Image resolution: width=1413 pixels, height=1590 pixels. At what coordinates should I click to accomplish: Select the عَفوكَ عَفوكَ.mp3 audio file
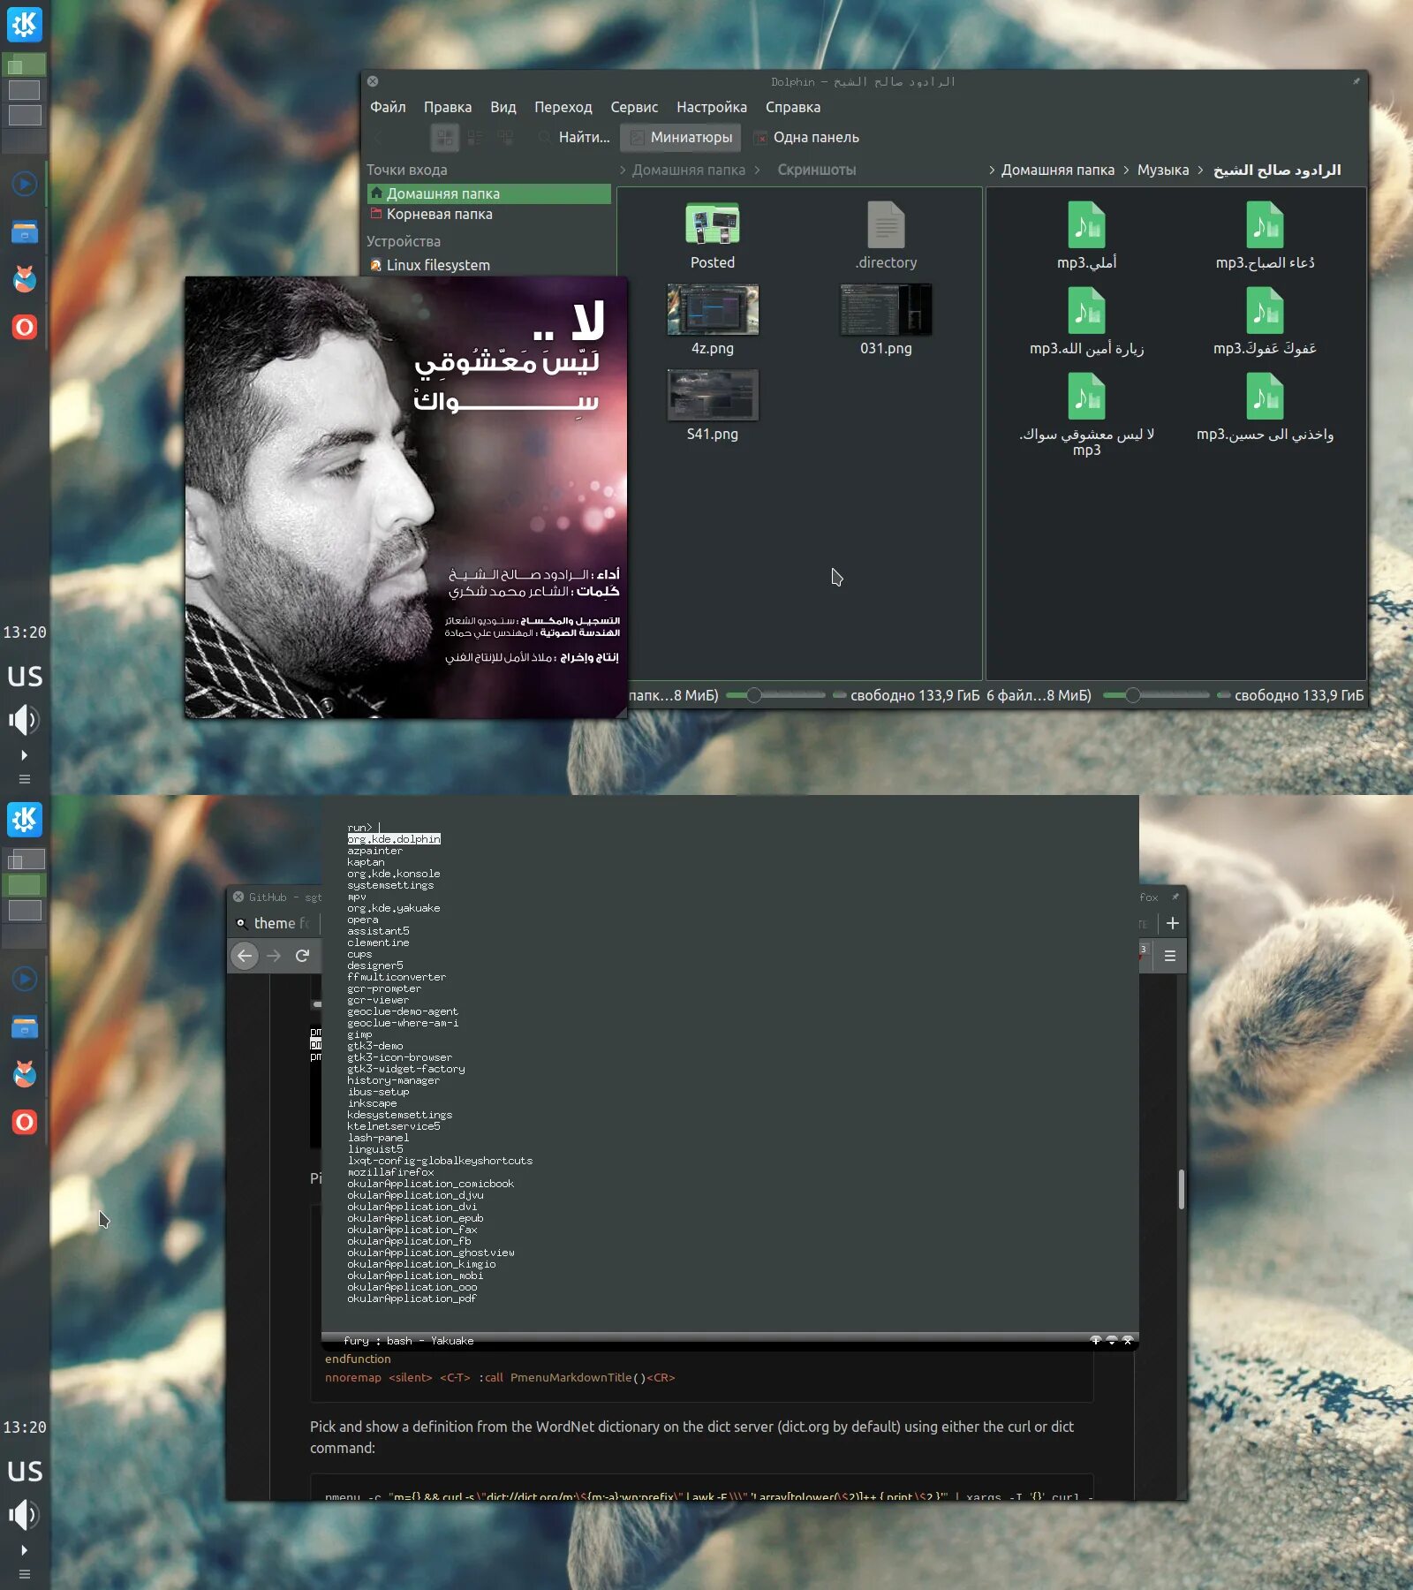click(1265, 322)
